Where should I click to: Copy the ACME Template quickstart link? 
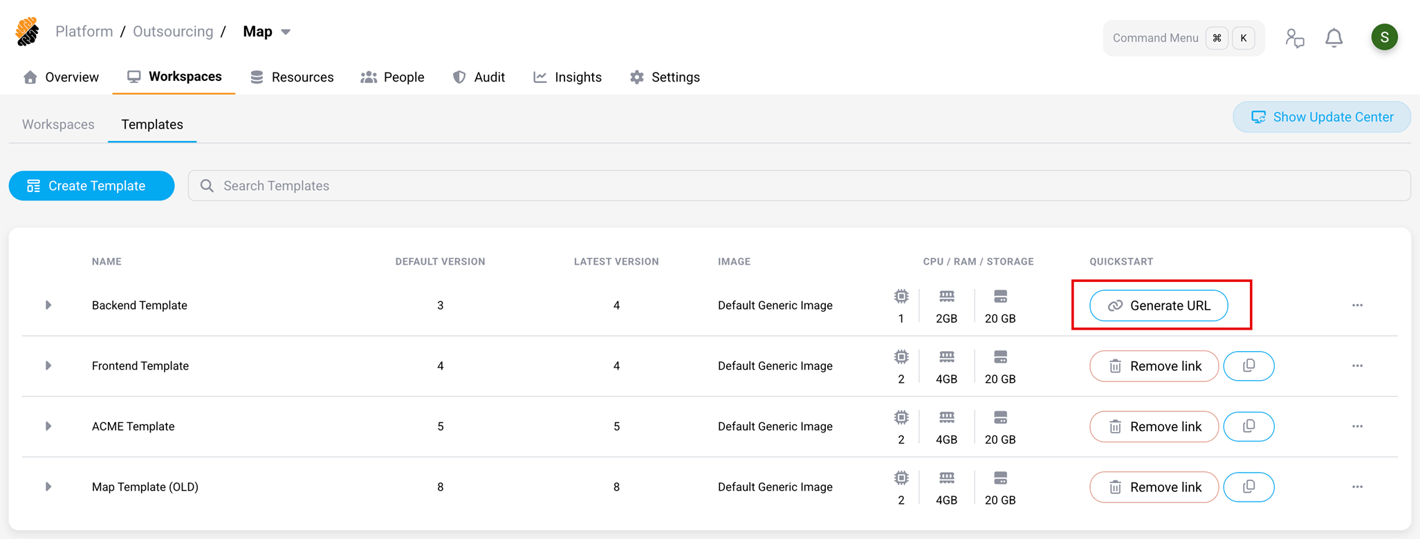pyautogui.click(x=1248, y=426)
